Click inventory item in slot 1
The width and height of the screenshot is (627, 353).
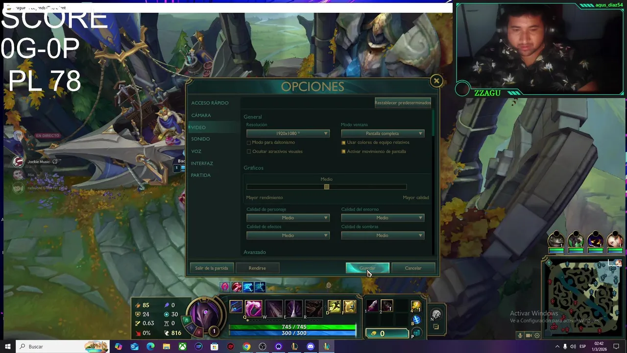point(372,306)
